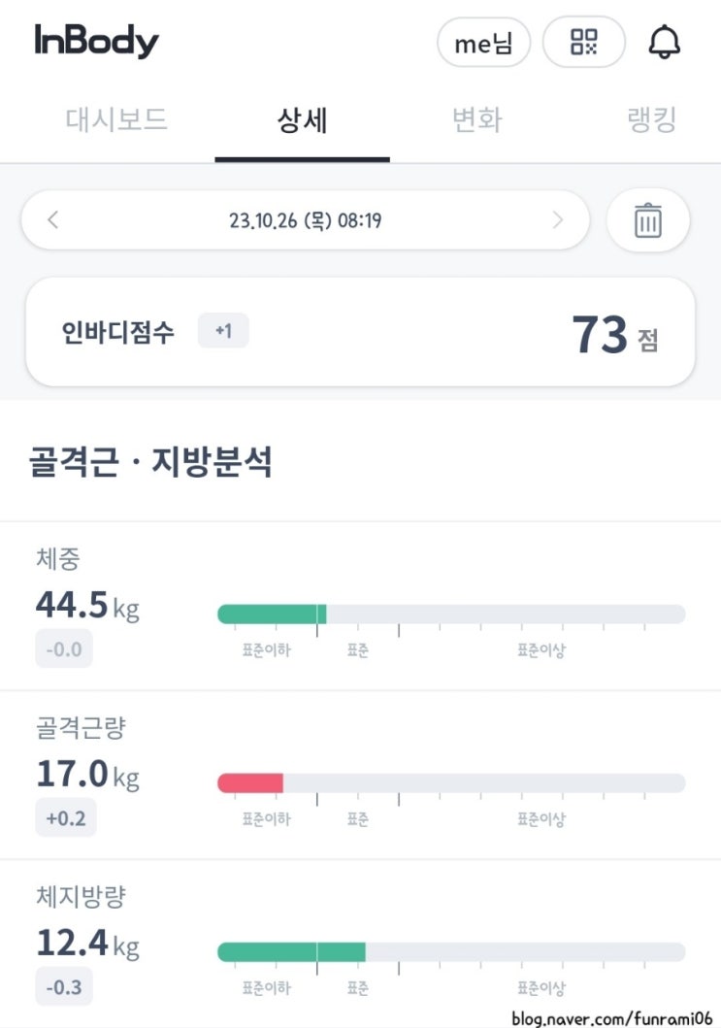The image size is (721, 1028).
Task: Delete this record with trash icon
Action: click(647, 221)
